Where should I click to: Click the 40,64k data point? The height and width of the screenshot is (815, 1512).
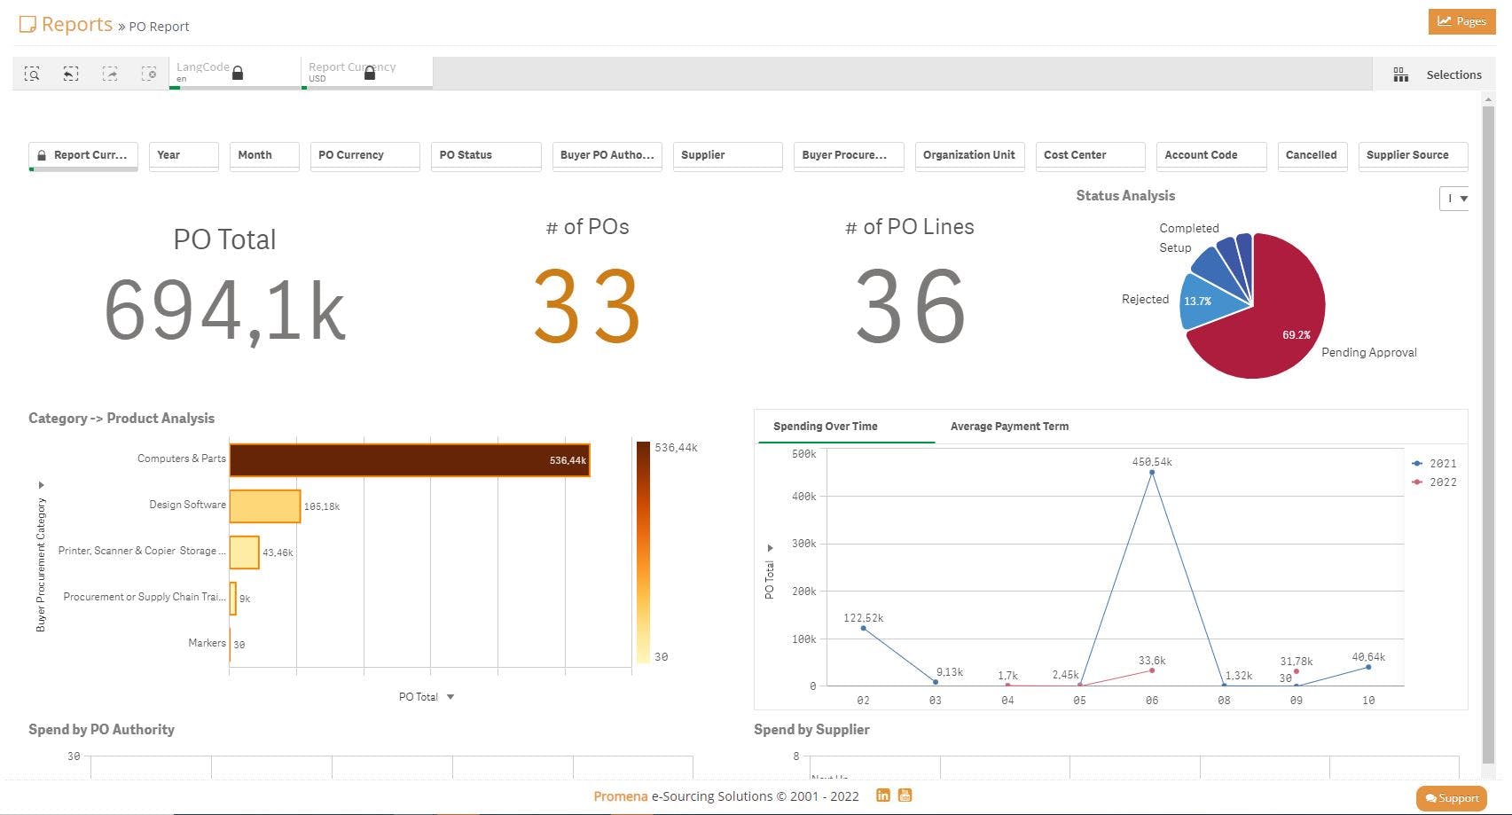[x=1368, y=667]
